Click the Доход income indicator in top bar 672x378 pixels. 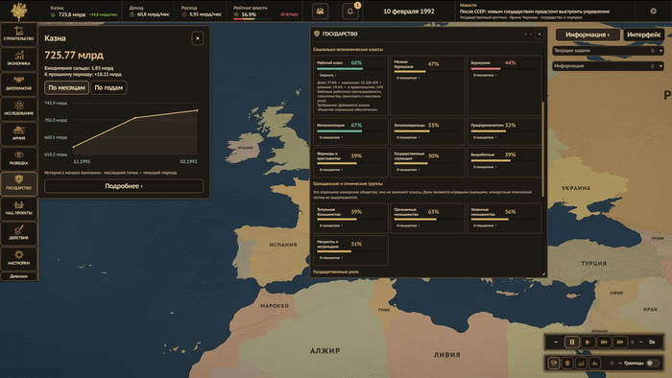coord(149,12)
